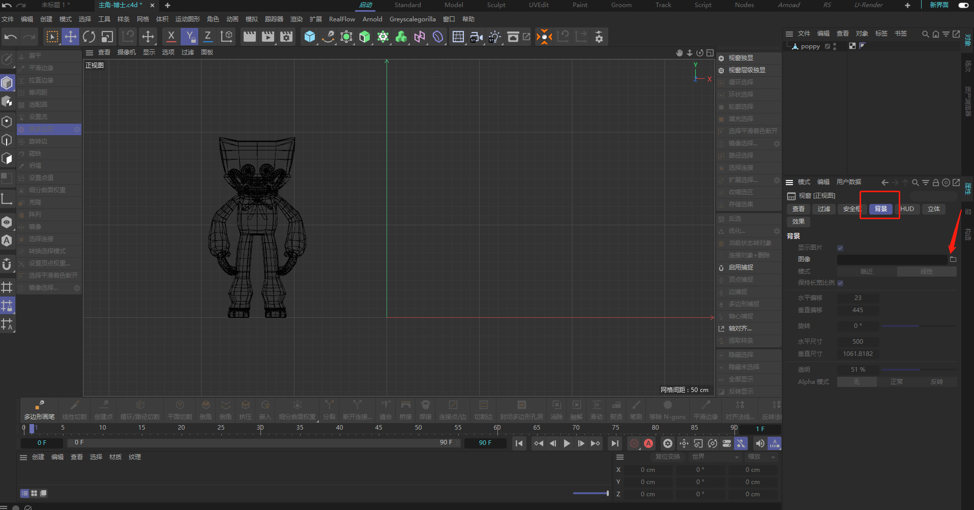
Task: Toggle the 保持长宽比例 checkbox
Action: pyautogui.click(x=840, y=283)
